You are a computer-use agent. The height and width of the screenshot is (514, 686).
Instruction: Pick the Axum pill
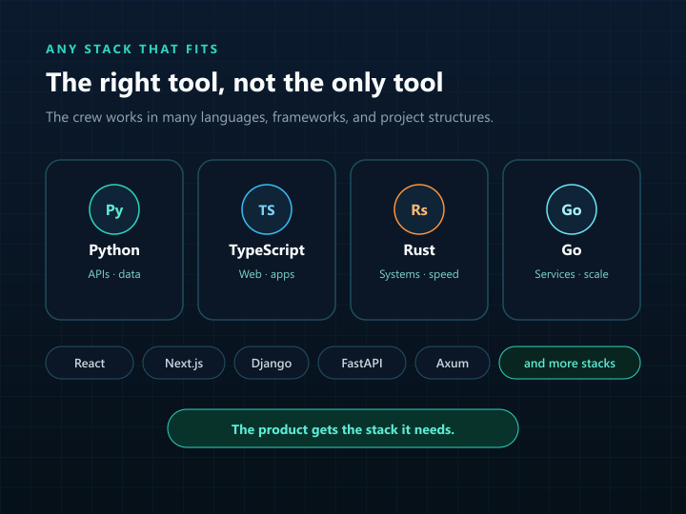pyautogui.click(x=453, y=363)
